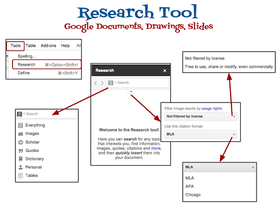The image size is (276, 207).
Task: Go forward with the right chevron arrow
Action: pos(102,83)
